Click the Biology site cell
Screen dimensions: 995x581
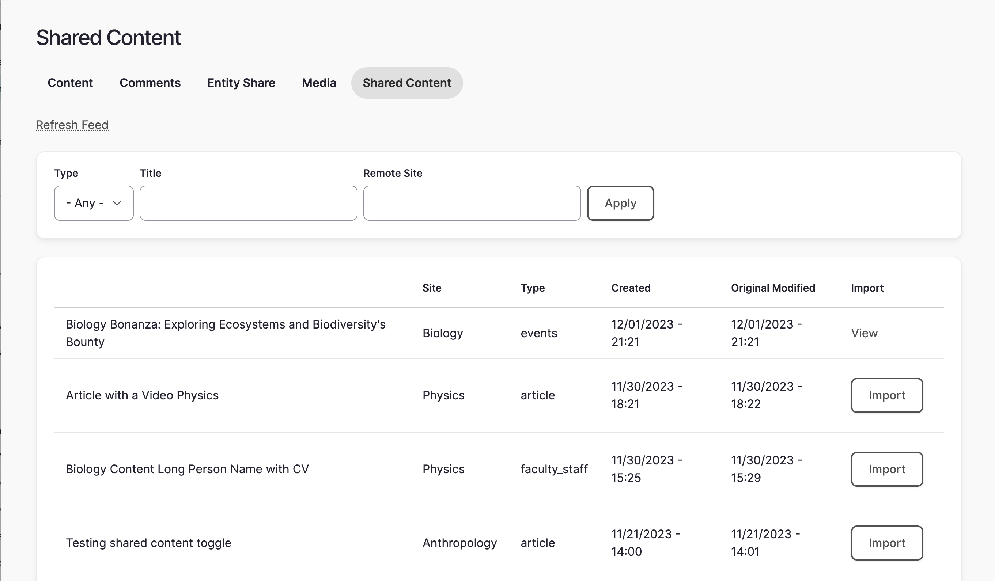[443, 333]
